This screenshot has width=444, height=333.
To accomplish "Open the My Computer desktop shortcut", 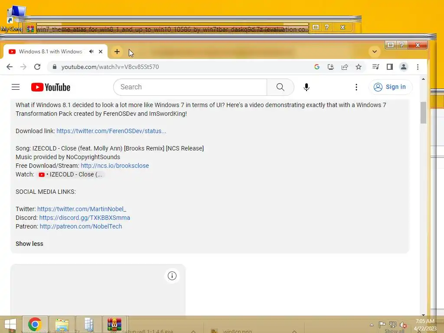I will [13, 19].
